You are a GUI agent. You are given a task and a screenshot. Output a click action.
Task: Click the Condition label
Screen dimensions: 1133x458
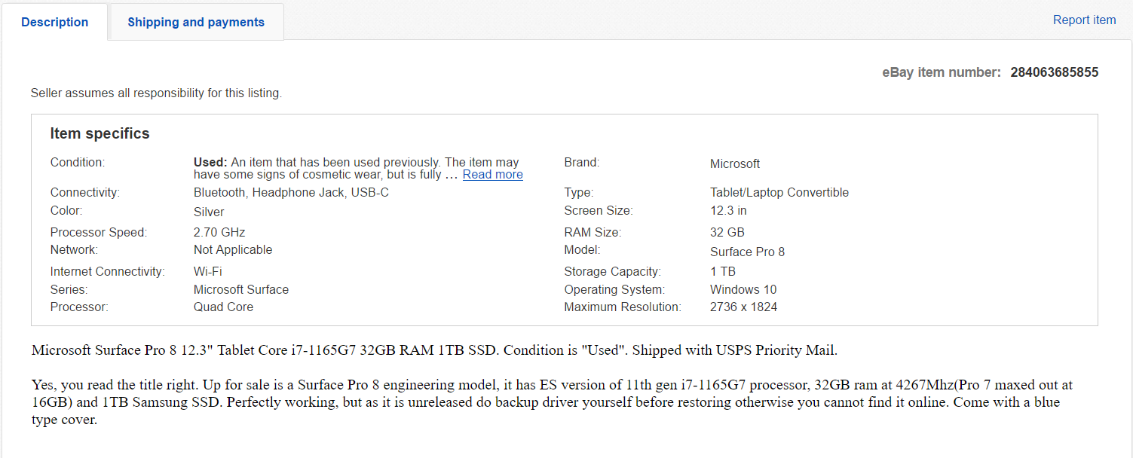tap(78, 162)
